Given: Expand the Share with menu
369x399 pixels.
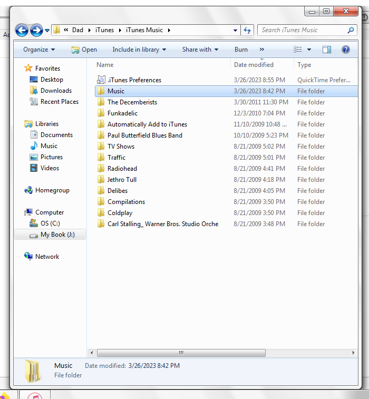Looking at the screenshot, I should 200,50.
